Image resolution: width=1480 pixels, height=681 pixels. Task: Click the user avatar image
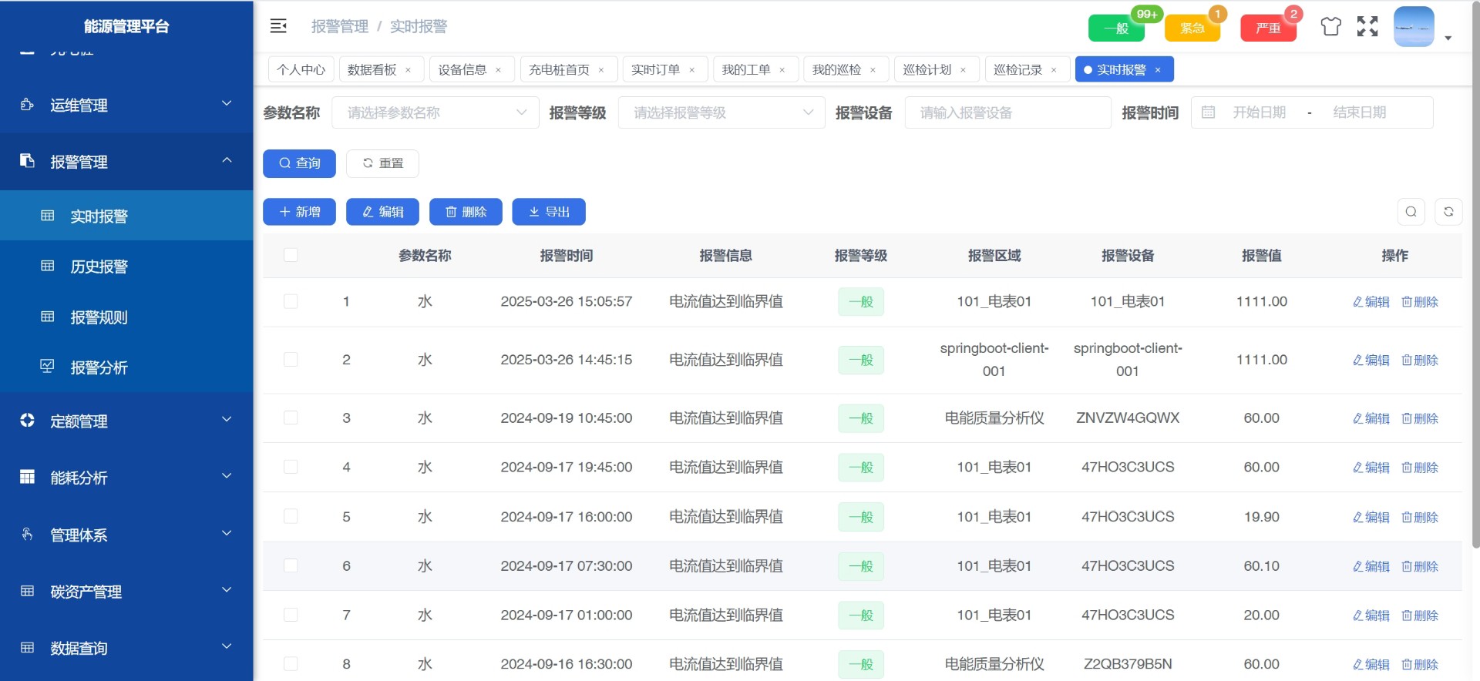point(1414,27)
